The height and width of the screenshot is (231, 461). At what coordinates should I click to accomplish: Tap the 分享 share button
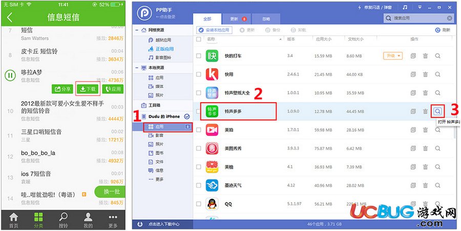[x=62, y=89]
